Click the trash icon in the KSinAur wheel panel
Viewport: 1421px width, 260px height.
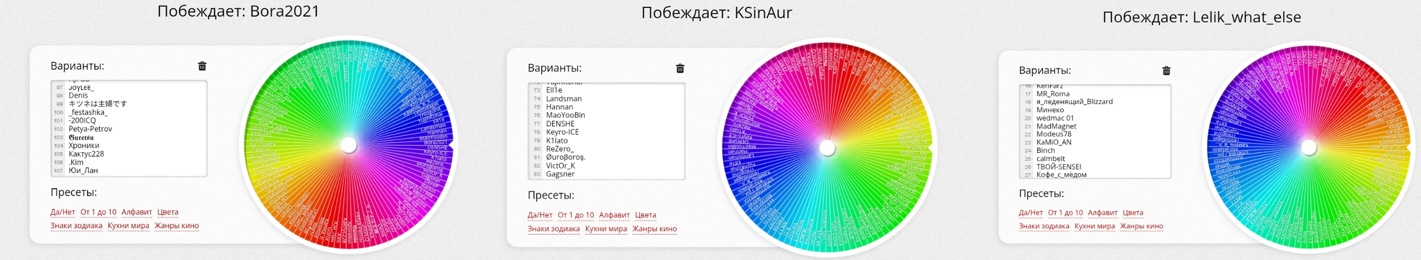(x=680, y=69)
